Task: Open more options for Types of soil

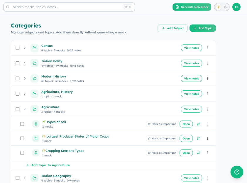Action: [207, 124]
